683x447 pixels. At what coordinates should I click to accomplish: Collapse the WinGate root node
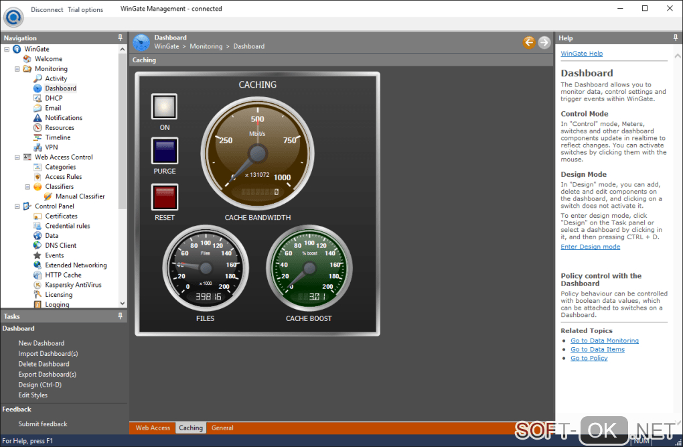pyautogui.click(x=7, y=50)
